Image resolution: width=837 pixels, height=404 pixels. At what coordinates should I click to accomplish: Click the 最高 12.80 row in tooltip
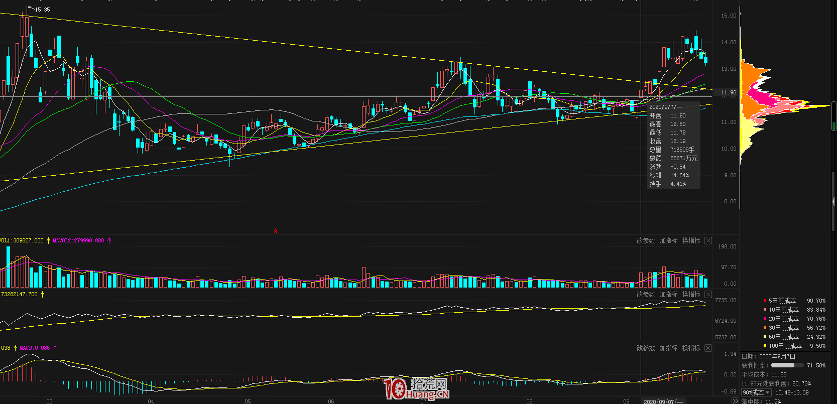pos(667,124)
